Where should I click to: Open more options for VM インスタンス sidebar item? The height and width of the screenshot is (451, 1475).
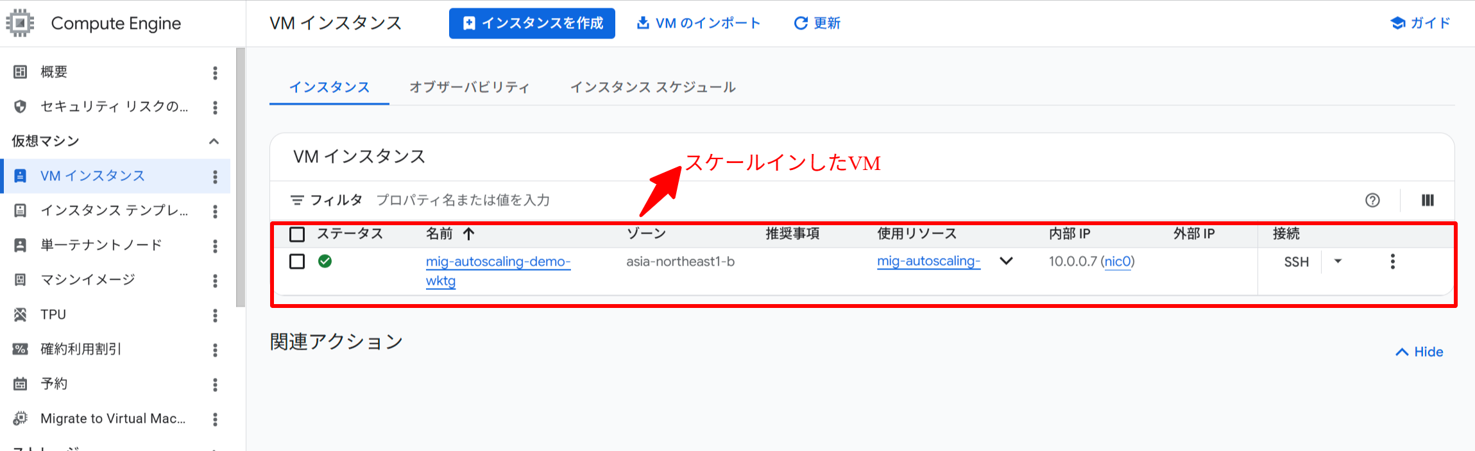215,176
